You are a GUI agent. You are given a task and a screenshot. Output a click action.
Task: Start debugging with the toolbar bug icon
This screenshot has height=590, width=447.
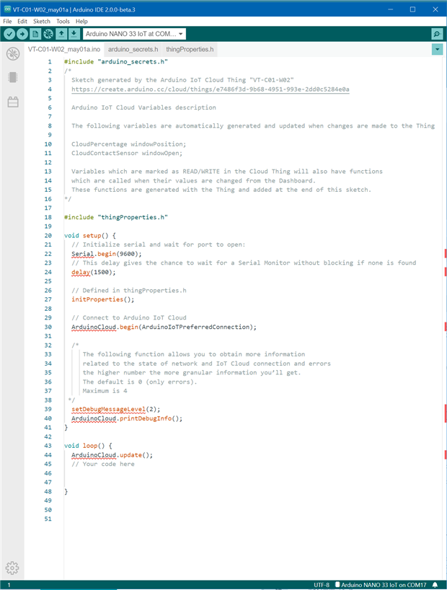48,34
